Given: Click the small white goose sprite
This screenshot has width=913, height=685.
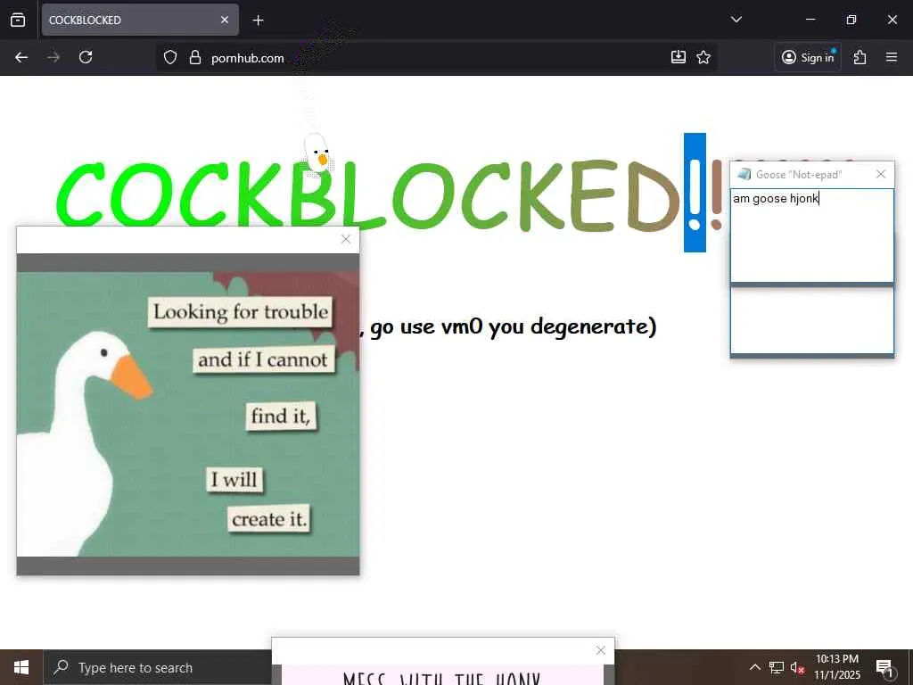Looking at the screenshot, I should tap(317, 153).
